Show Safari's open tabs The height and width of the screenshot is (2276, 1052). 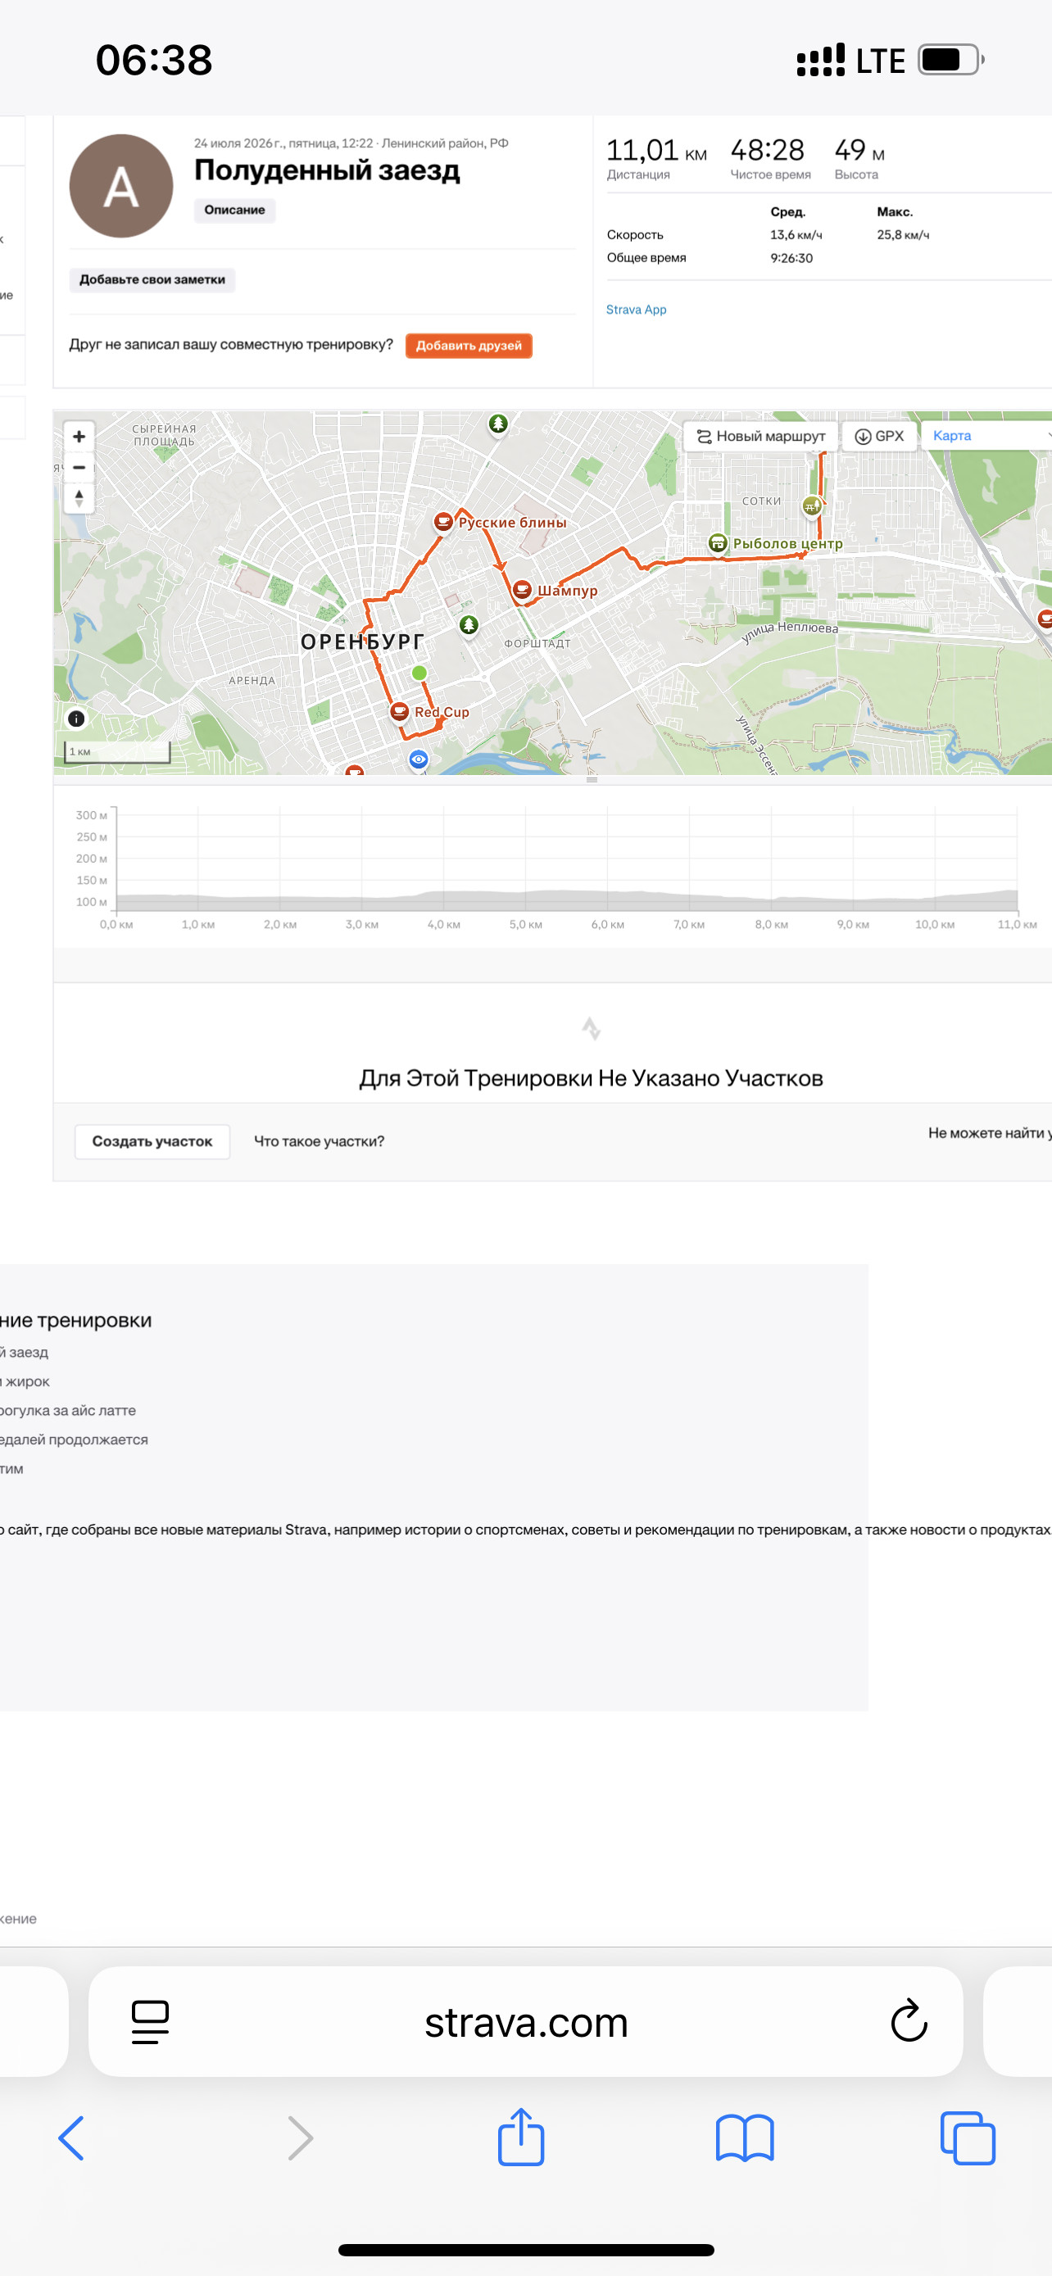(x=968, y=2138)
